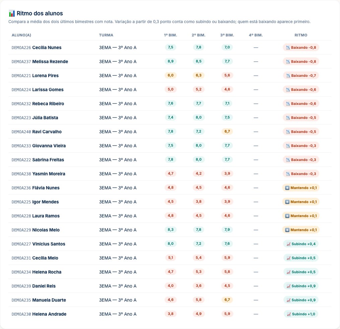Click the falling chart icon for Lorena Pires

click(x=288, y=76)
